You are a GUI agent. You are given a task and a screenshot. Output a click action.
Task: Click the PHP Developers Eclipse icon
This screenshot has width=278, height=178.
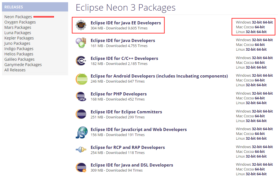click(x=81, y=96)
